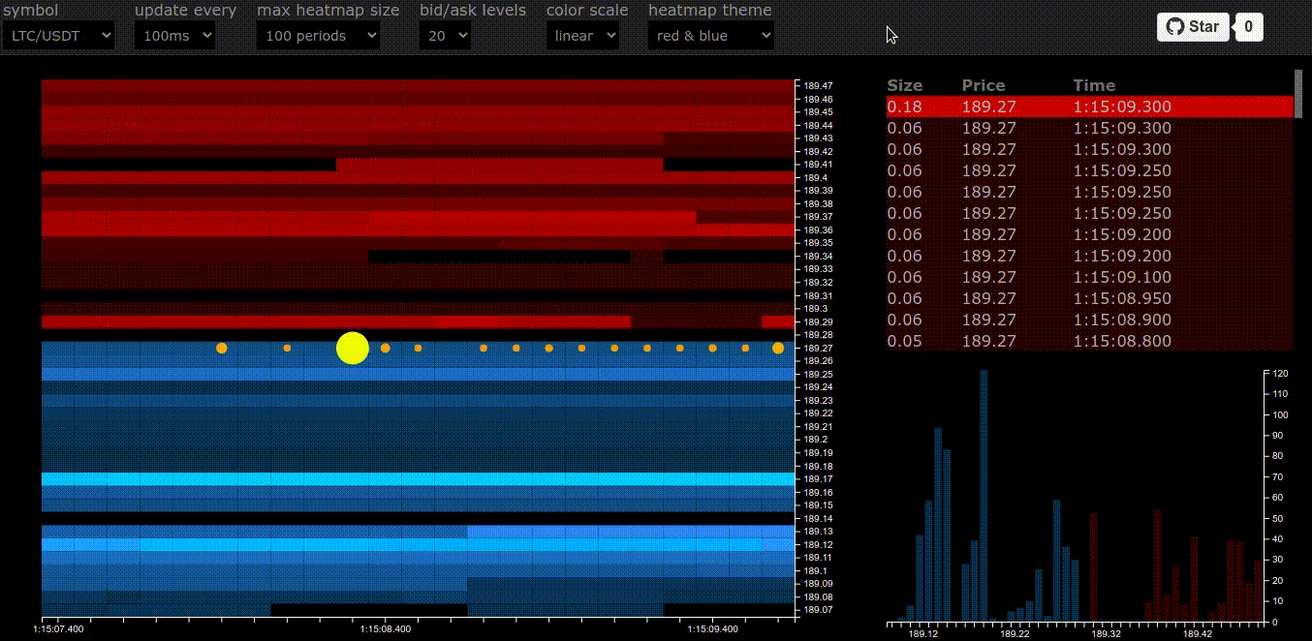Expand the max heatmap size selector showing 100 periods
This screenshot has width=1312, height=641.
[318, 35]
